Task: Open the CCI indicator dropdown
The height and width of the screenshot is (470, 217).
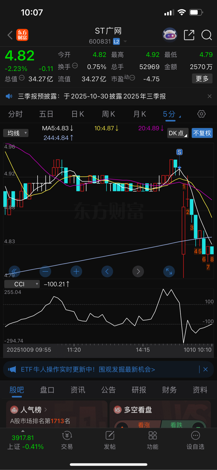Action: tap(22, 284)
